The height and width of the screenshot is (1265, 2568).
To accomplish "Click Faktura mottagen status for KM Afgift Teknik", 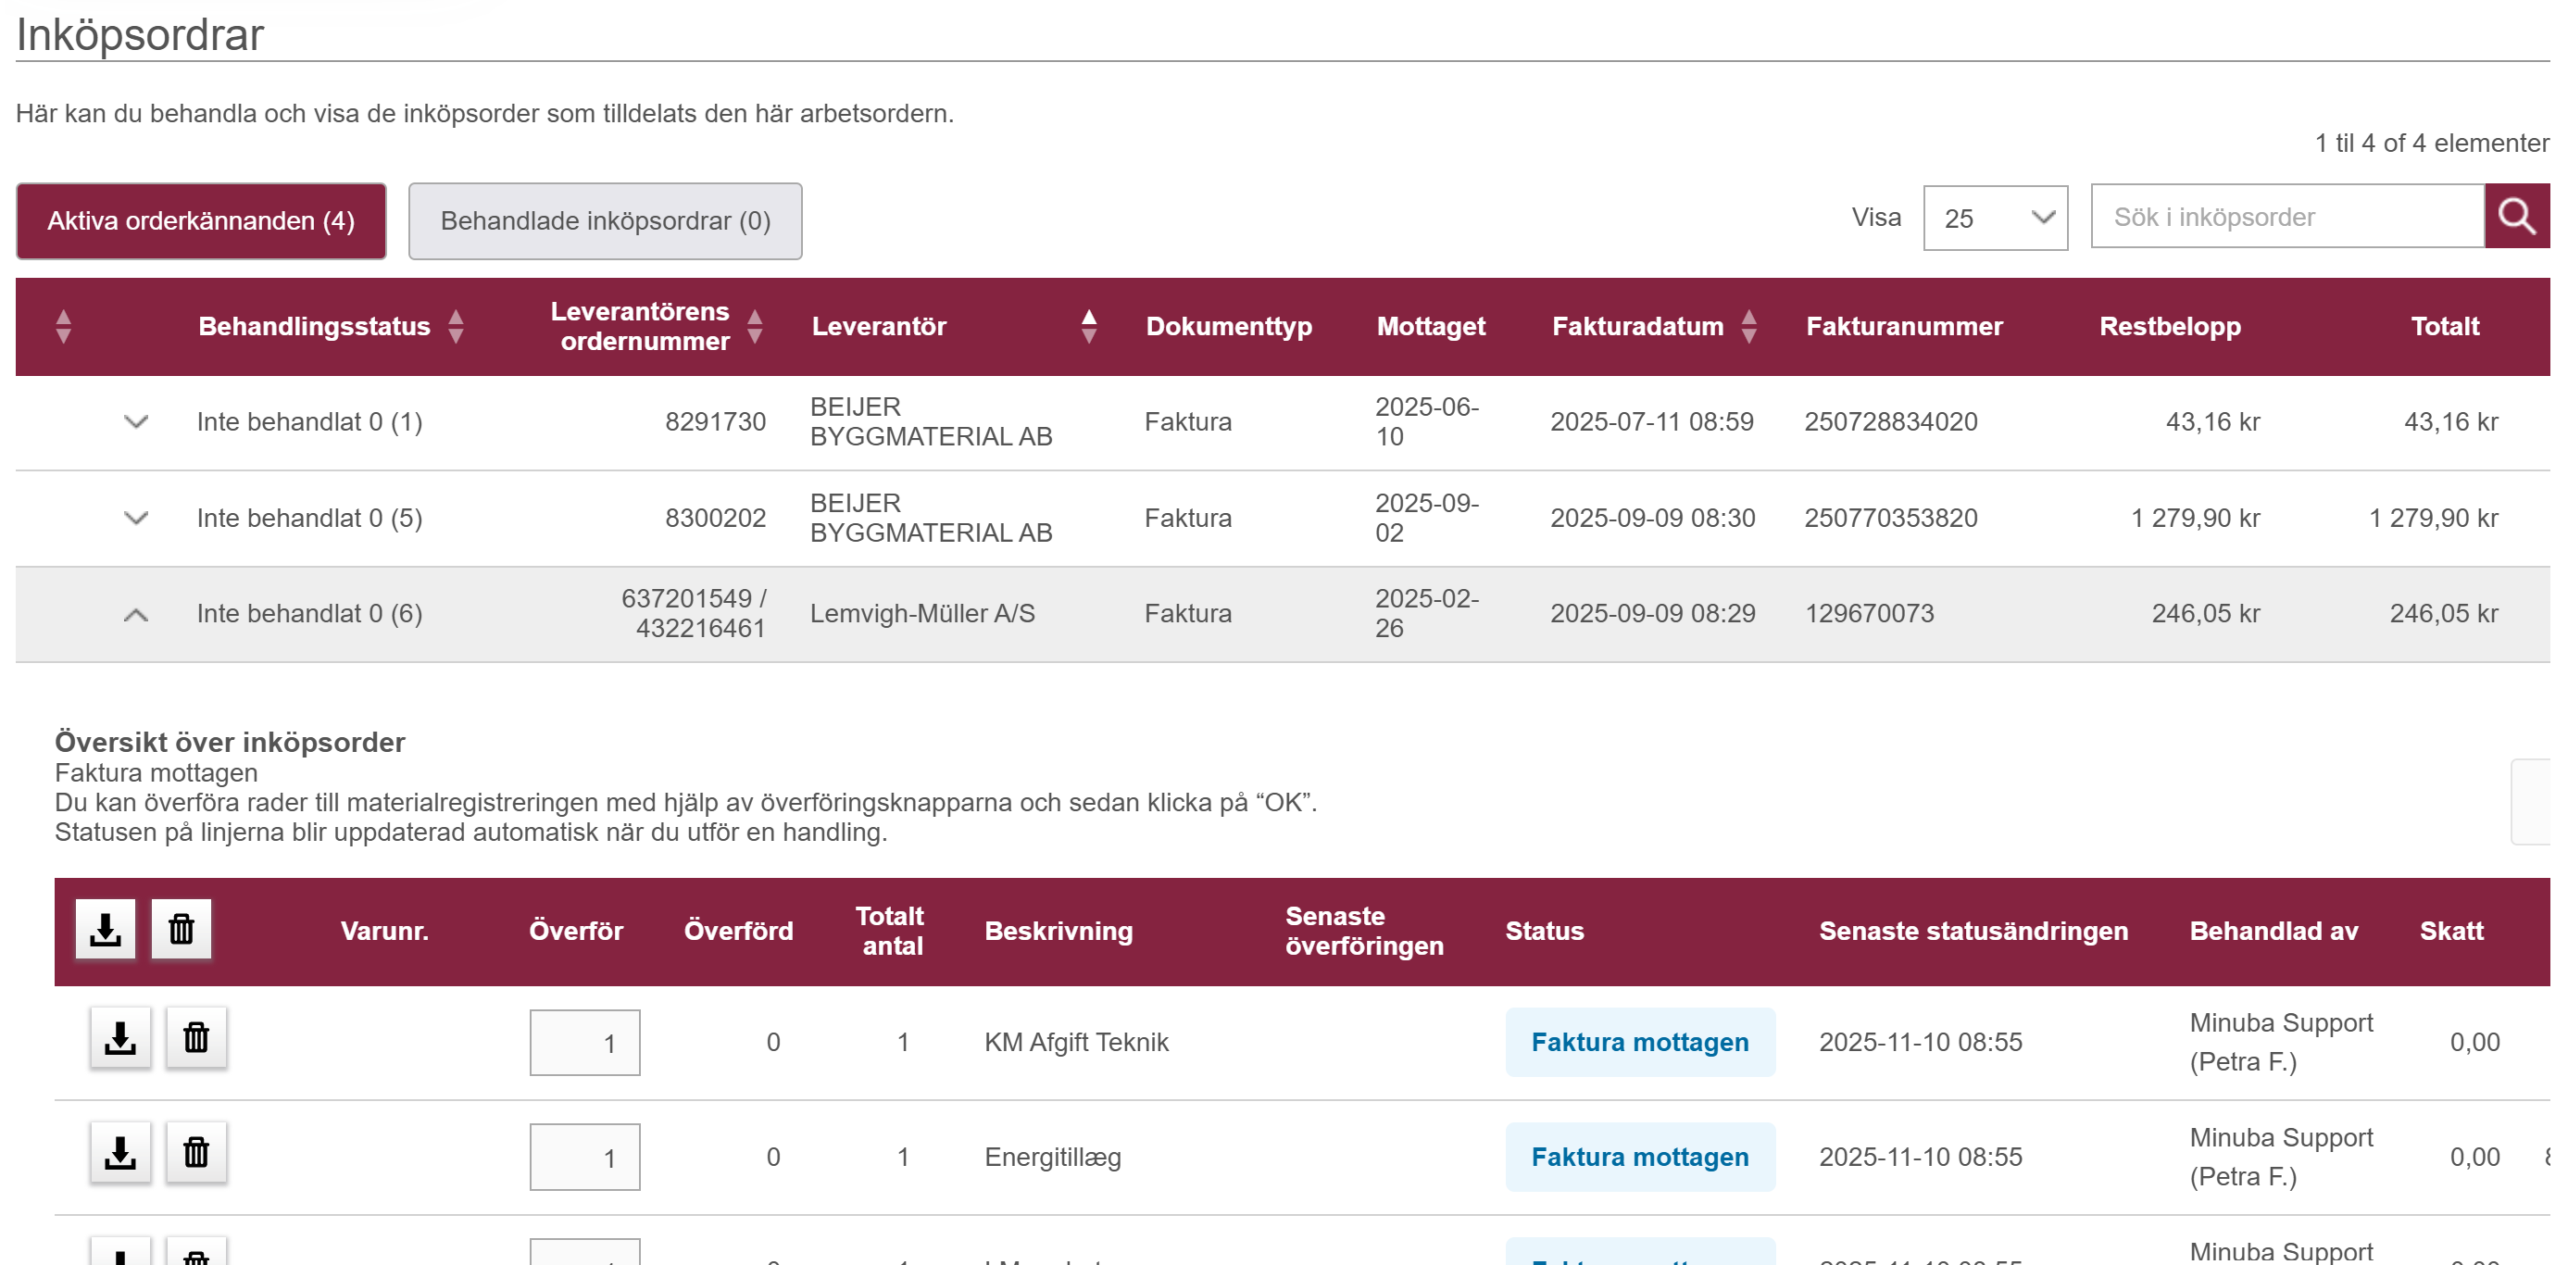I will click(x=1639, y=1042).
